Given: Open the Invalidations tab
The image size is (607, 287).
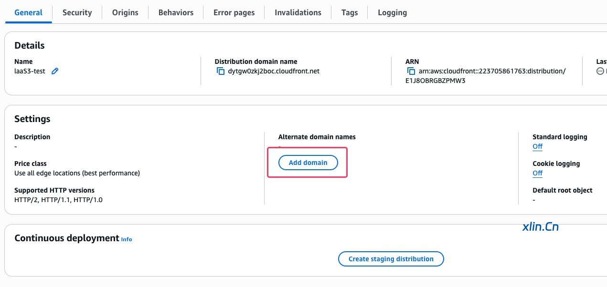Looking at the screenshot, I should [298, 12].
